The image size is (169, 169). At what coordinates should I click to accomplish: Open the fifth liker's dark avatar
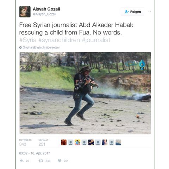click(x=91, y=142)
